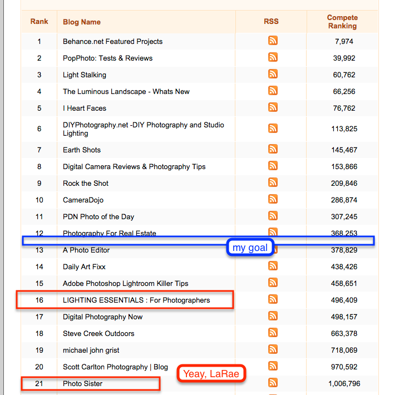Open PopPhoto: Tests & Reviews blog
The height and width of the screenshot is (395, 419).
[108, 58]
